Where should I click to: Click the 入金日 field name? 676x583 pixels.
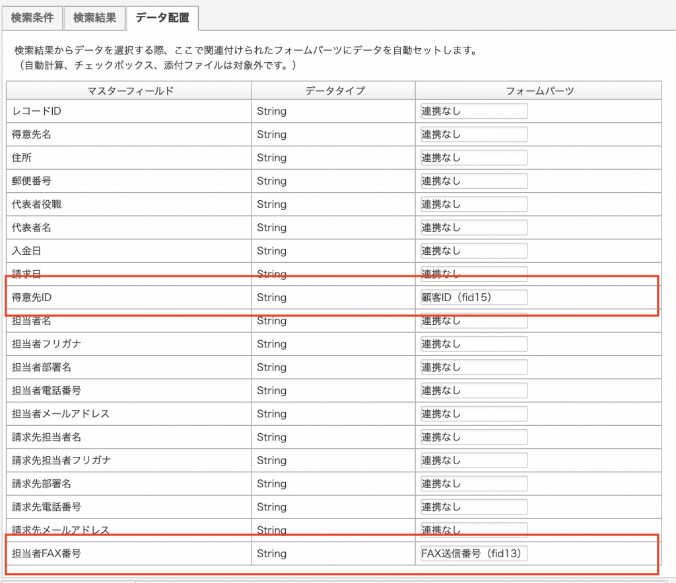click(26, 251)
